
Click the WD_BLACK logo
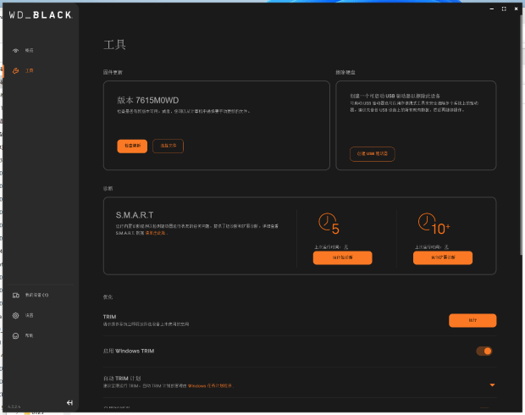[x=40, y=14]
